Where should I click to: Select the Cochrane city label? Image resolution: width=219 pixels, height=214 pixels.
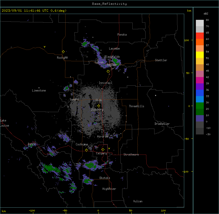point(82,144)
